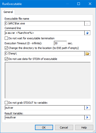Screen dimensions: 96x133
Task: Confirm dialog with OK button
Action: 44,127
